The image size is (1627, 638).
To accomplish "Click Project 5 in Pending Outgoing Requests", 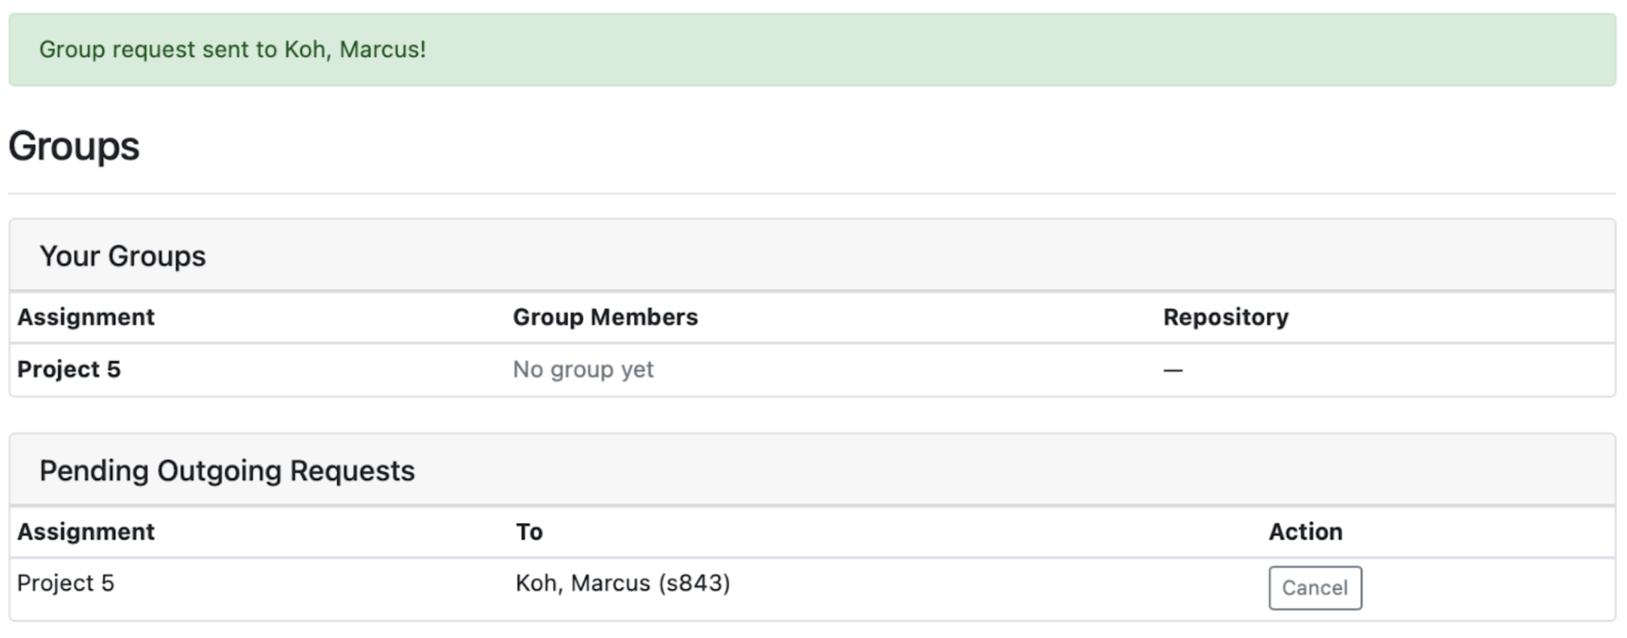I will (x=65, y=583).
